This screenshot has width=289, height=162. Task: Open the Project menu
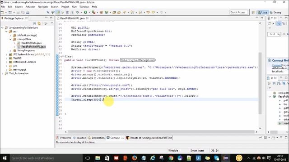pyautogui.click(x=65, y=7)
